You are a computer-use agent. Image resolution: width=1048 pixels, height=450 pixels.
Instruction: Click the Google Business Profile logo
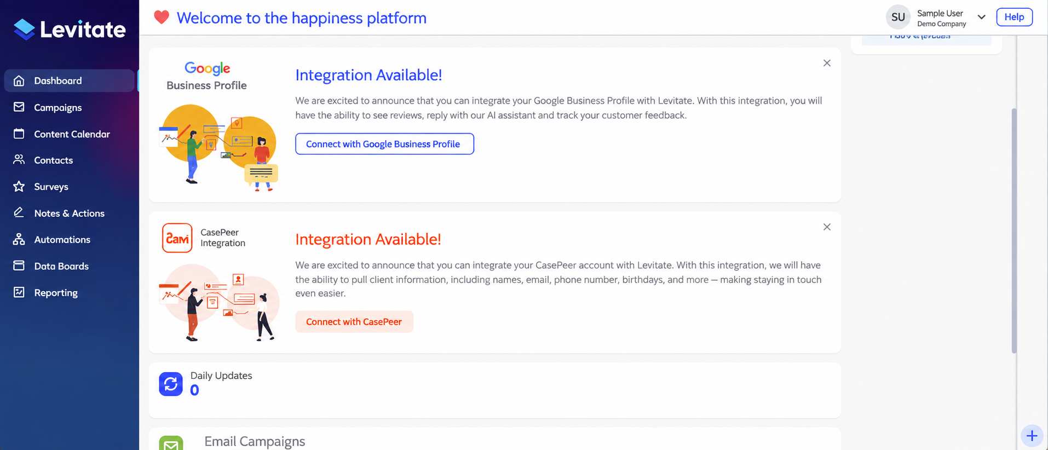[x=207, y=76]
